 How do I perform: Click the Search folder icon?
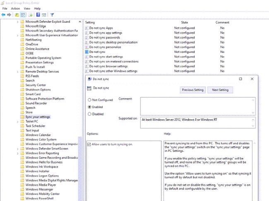pyautogui.click(x=22, y=80)
